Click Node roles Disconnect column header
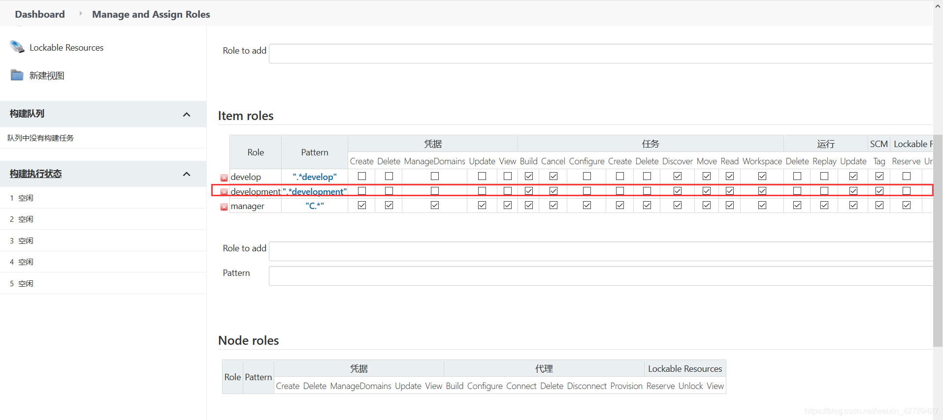This screenshot has width=943, height=420. coord(586,386)
